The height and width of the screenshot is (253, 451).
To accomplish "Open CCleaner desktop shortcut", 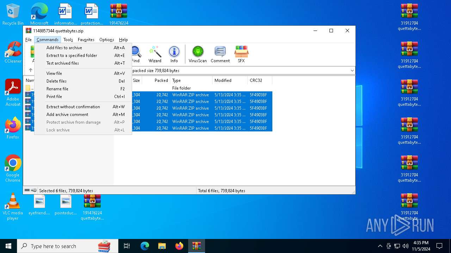I will point(13,52).
